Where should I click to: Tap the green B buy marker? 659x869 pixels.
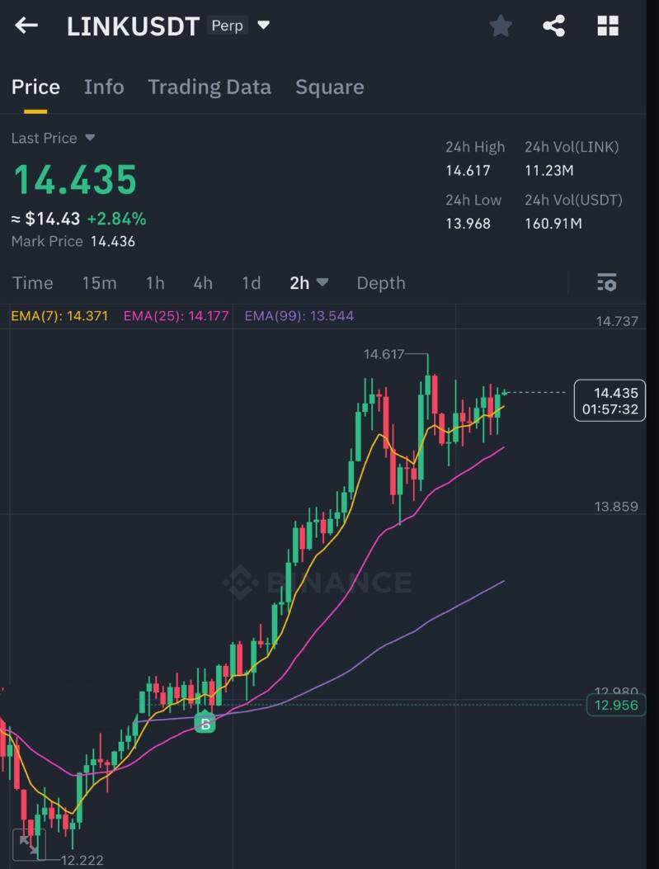(205, 723)
